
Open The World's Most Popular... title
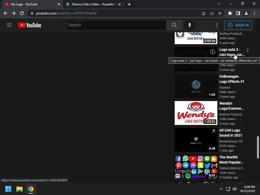pyautogui.click(x=231, y=160)
